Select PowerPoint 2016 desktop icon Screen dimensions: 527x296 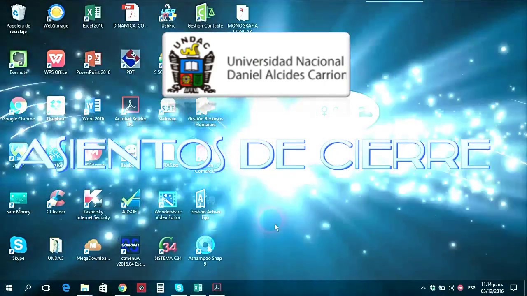[x=93, y=63]
